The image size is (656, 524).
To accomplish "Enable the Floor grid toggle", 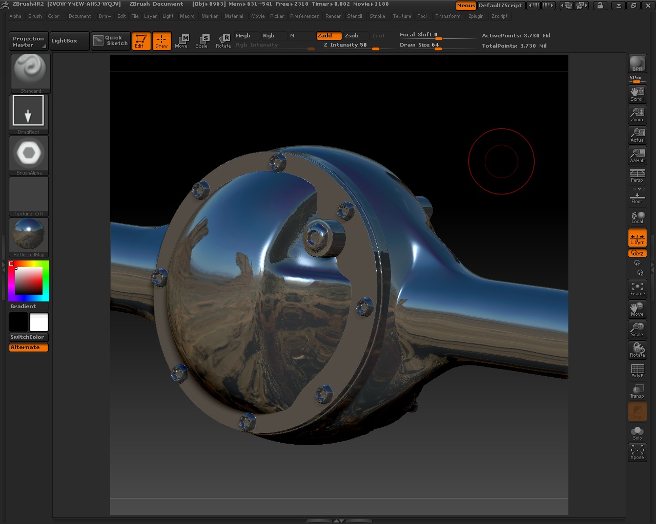I will pos(637,196).
